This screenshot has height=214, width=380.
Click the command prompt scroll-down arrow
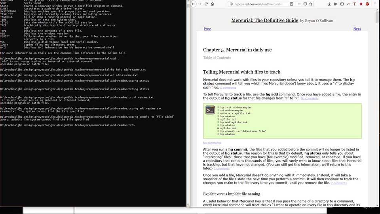(x=188, y=205)
